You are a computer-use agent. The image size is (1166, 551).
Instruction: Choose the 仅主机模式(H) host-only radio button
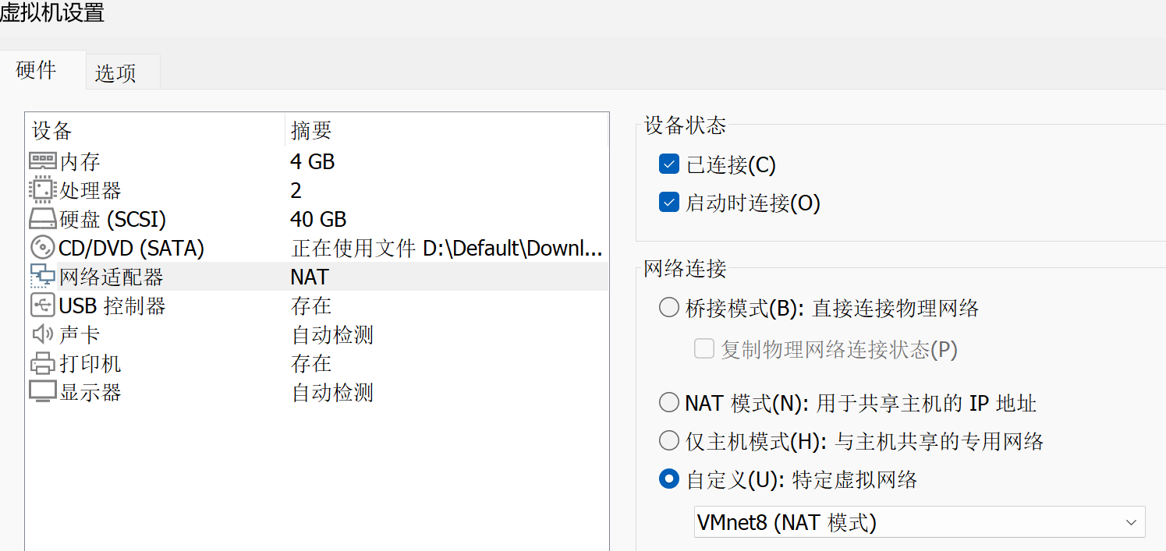point(668,441)
